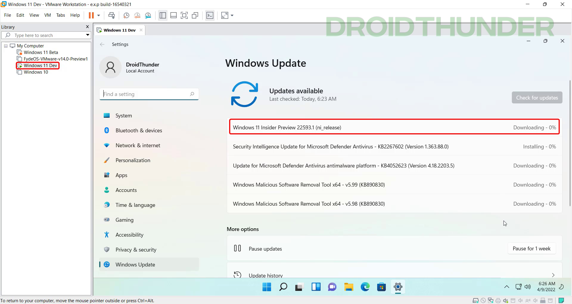This screenshot has height=304, width=572.
Task: Select Windows 11 Beta in the library
Action: point(41,52)
